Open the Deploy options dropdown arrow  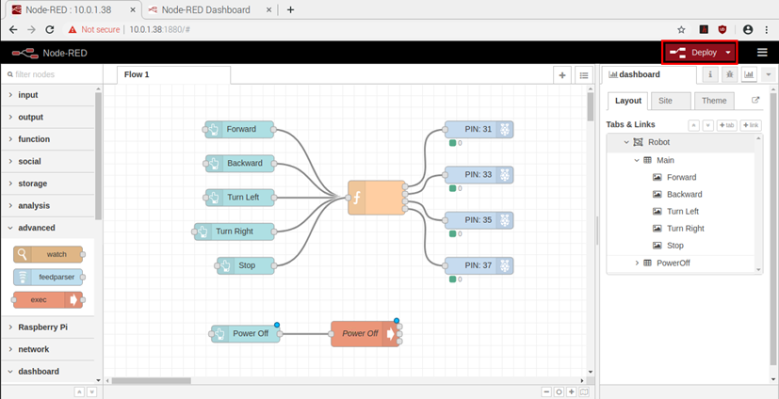tap(728, 53)
